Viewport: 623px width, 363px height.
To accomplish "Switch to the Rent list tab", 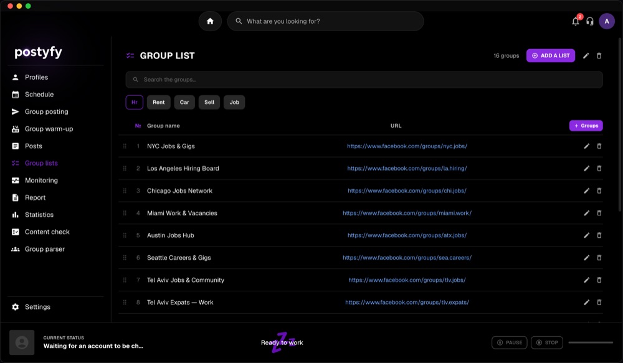I will pyautogui.click(x=158, y=102).
